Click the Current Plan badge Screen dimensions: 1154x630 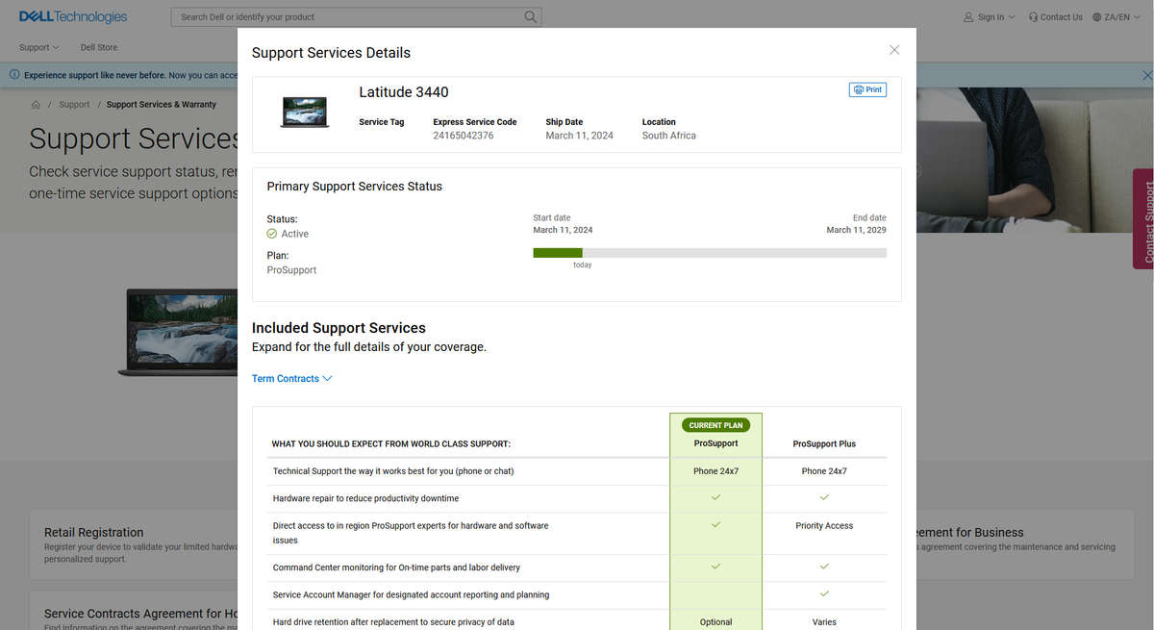(716, 425)
